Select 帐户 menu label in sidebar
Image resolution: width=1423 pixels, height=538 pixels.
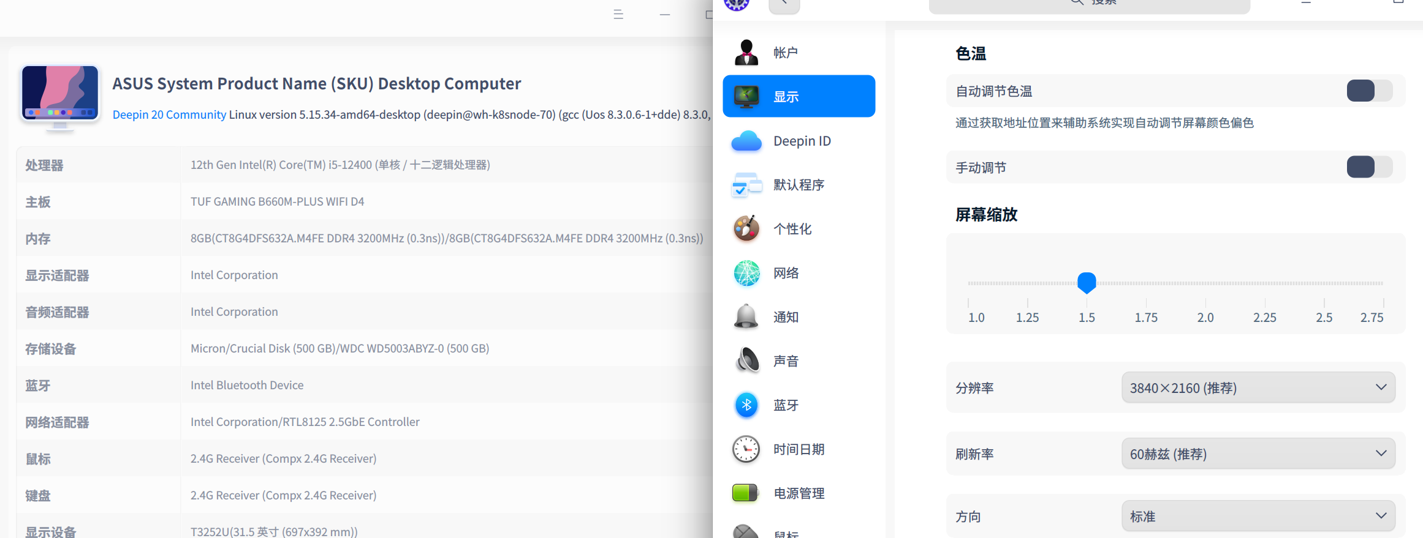click(786, 53)
